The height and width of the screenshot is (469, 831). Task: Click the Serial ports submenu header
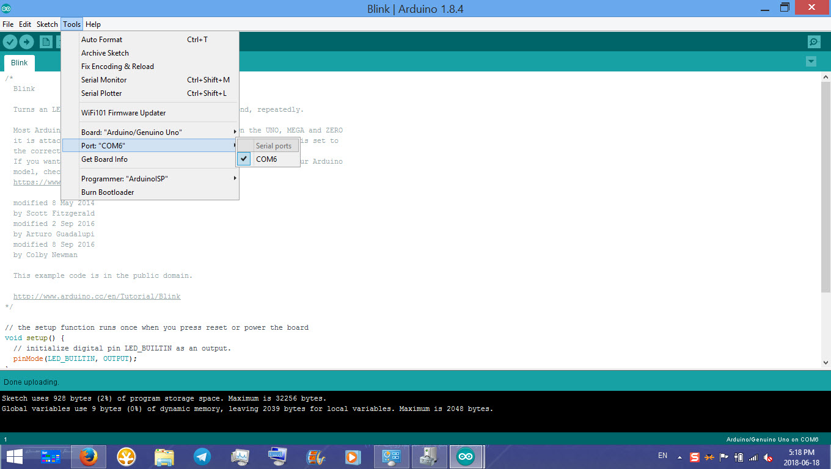pos(268,146)
